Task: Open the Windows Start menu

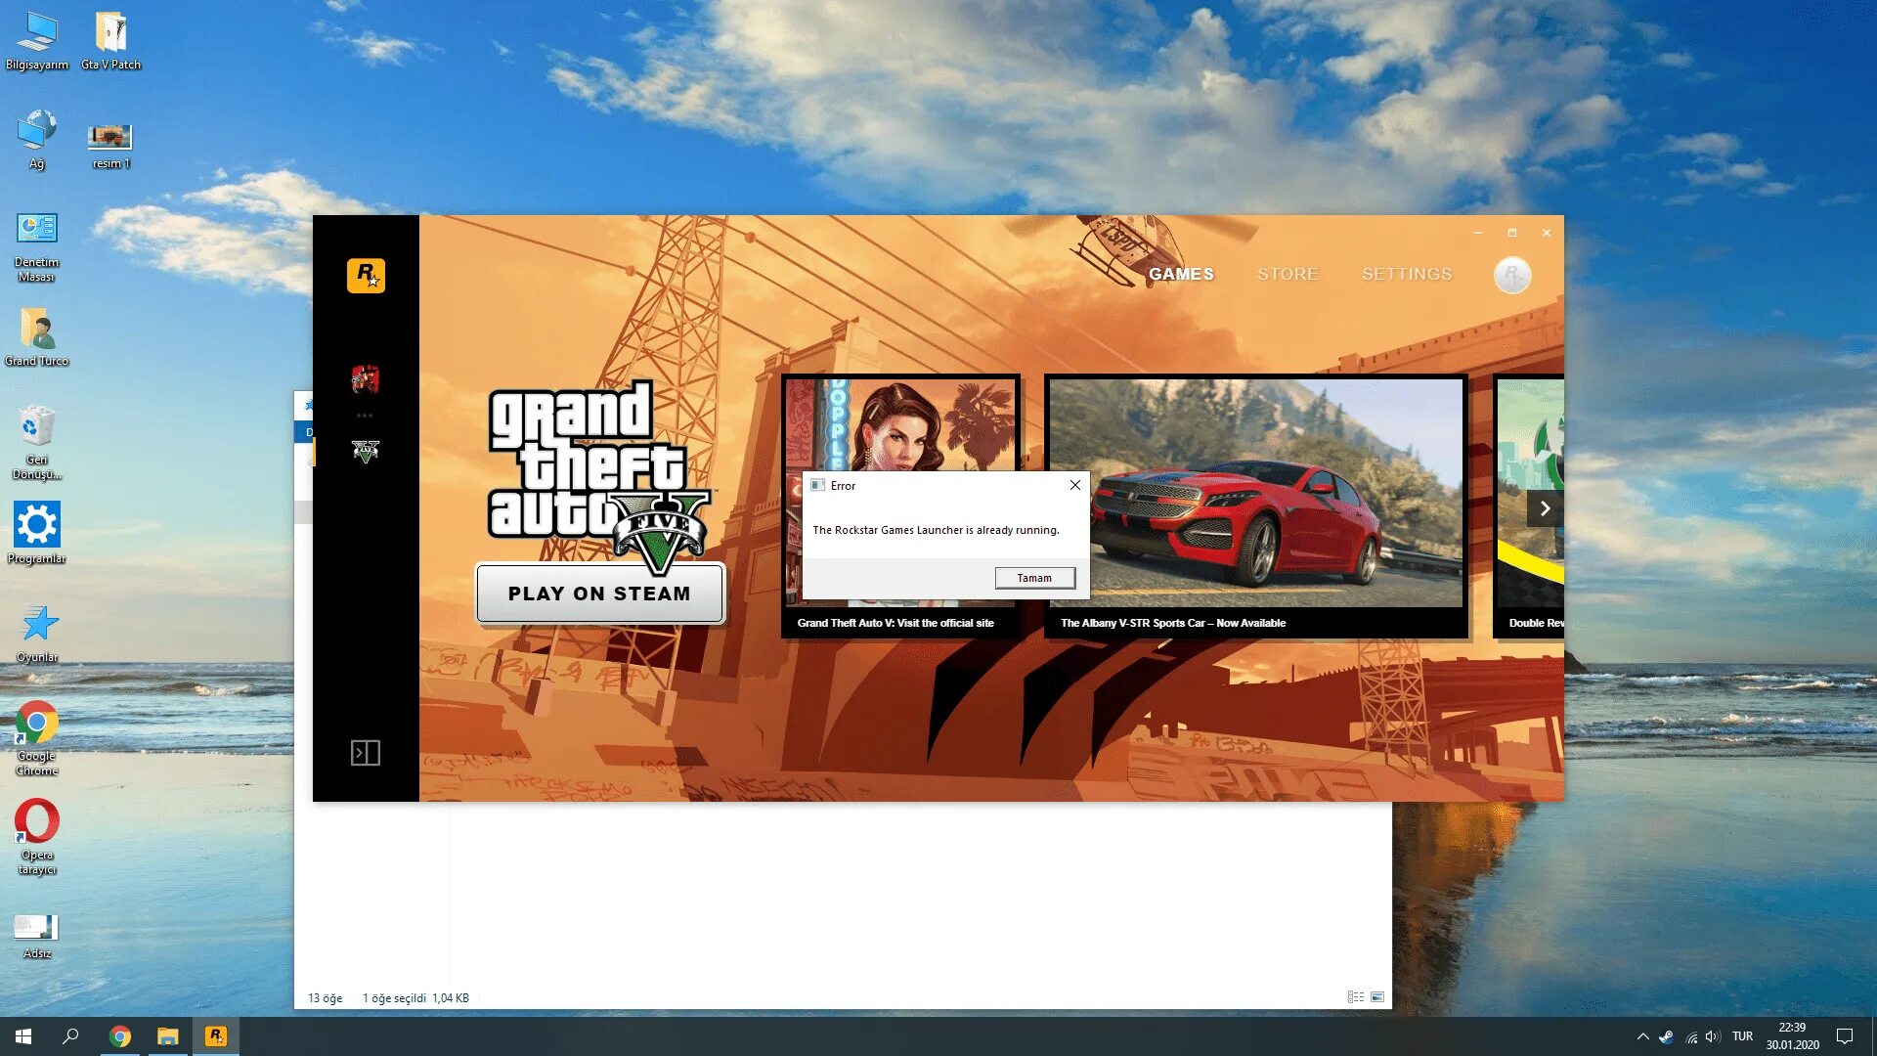Action: pos(23,1036)
